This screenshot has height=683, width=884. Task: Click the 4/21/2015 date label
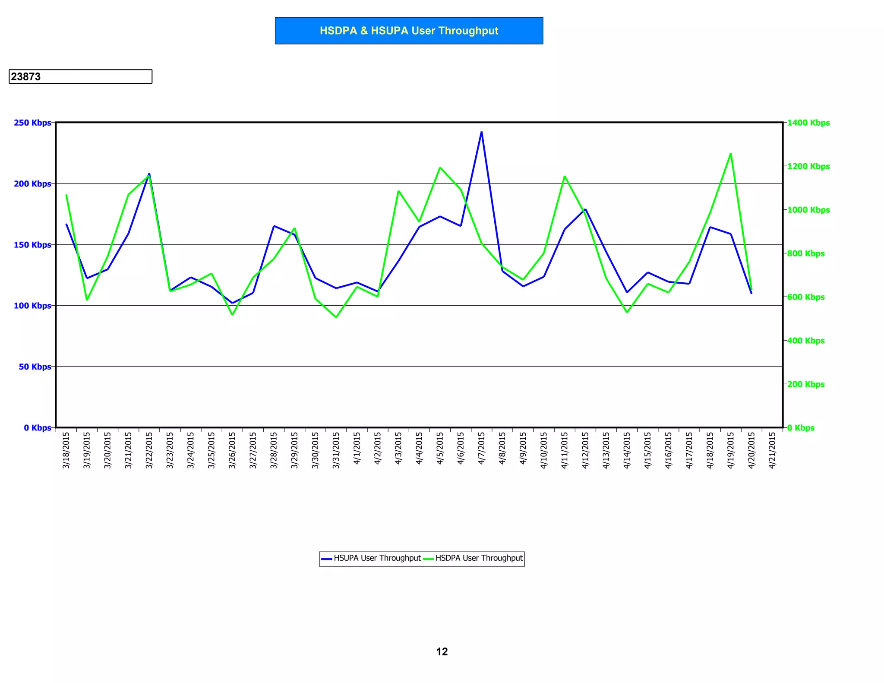click(772, 450)
